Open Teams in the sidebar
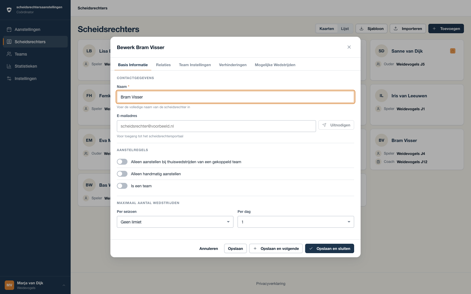471x294 pixels. [x=35, y=54]
